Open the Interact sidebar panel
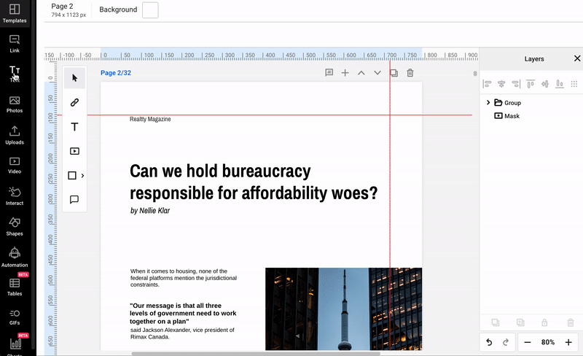Screen dimensions: 583x356 click(15, 196)
